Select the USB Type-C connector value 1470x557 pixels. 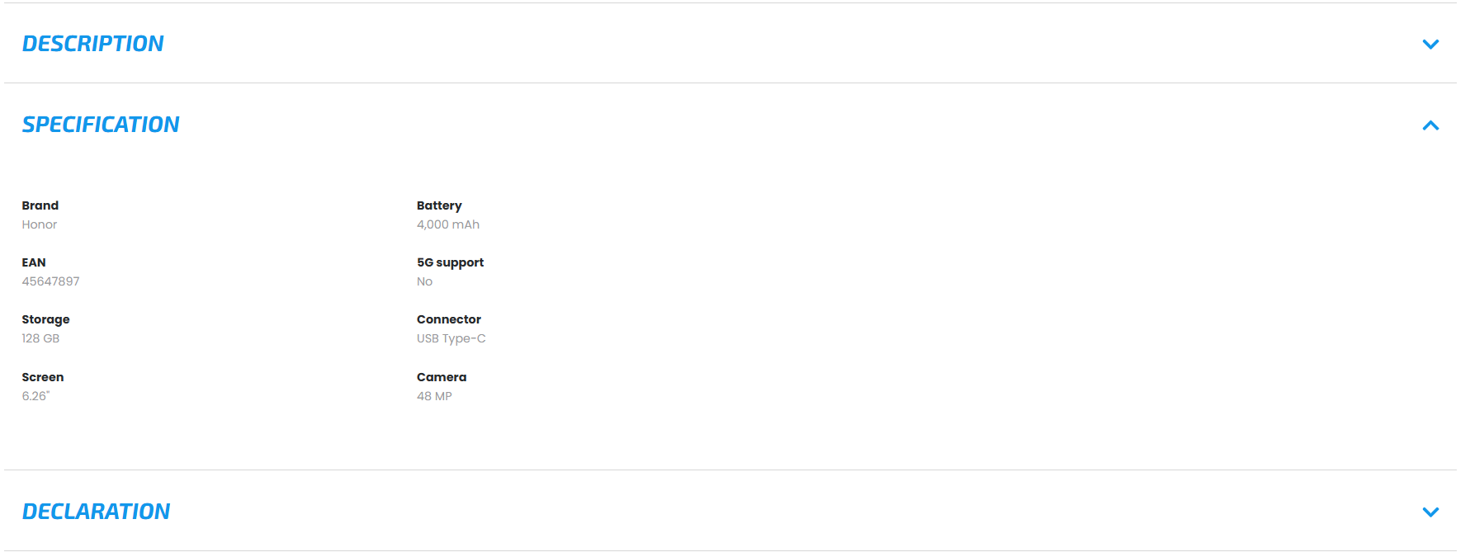(451, 338)
